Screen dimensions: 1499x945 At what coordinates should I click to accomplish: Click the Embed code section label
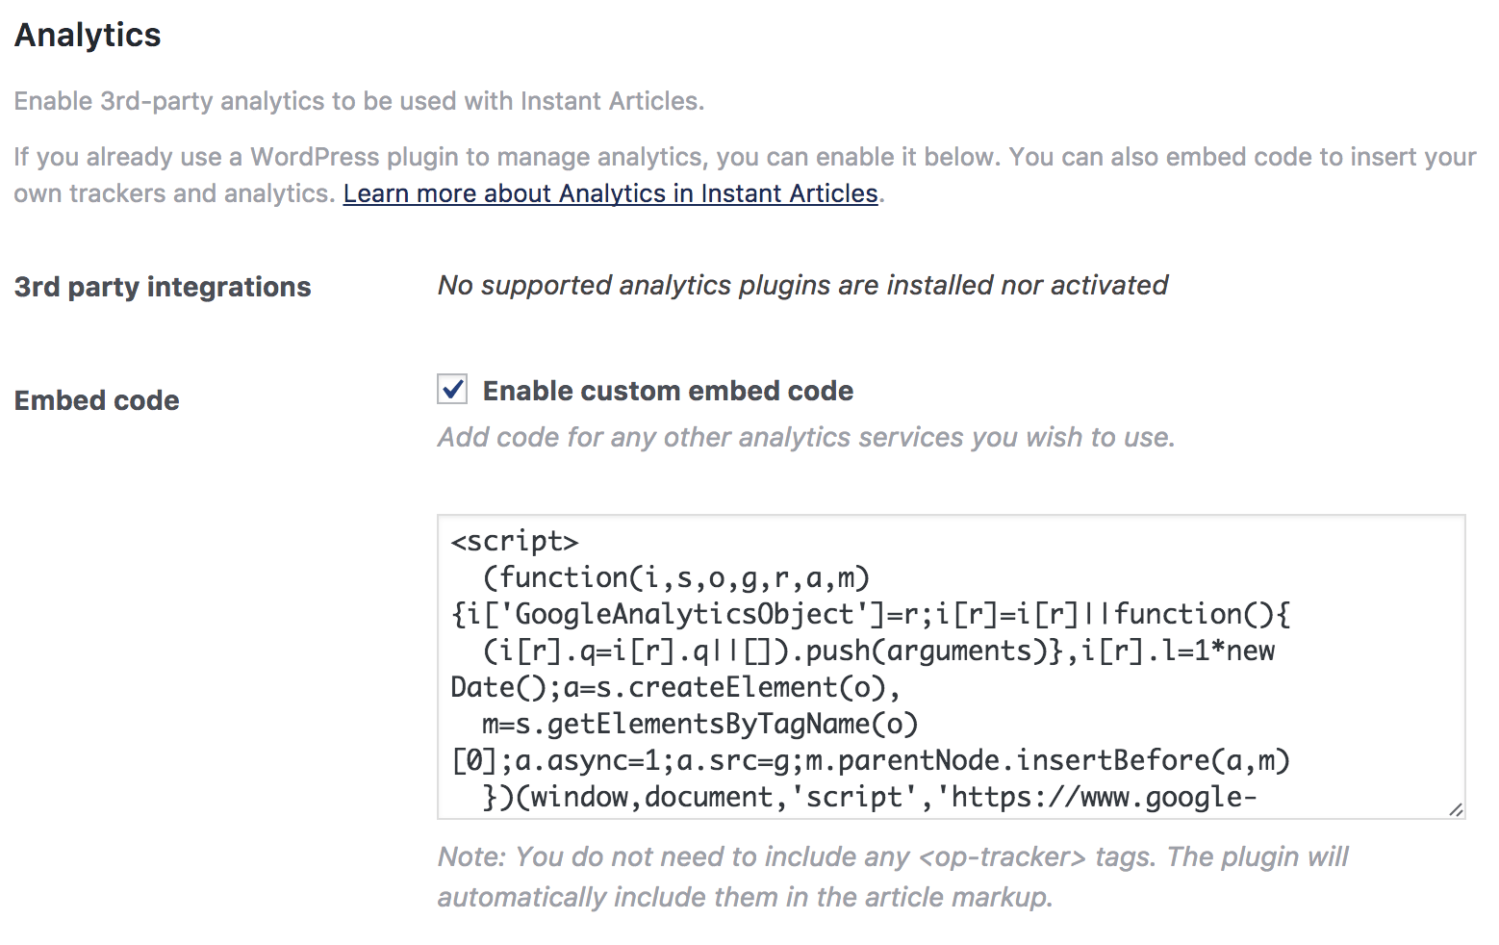95,399
